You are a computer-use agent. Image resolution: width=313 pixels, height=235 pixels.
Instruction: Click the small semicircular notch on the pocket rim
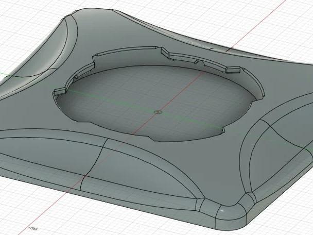click(x=199, y=63)
